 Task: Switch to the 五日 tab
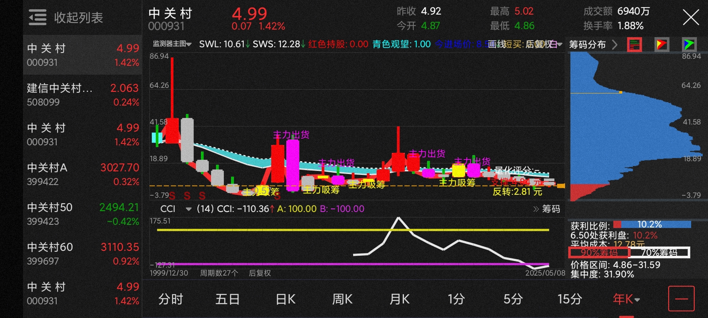click(227, 299)
